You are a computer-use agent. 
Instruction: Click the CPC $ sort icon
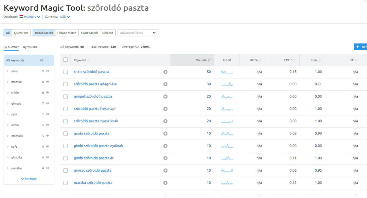(x=295, y=60)
